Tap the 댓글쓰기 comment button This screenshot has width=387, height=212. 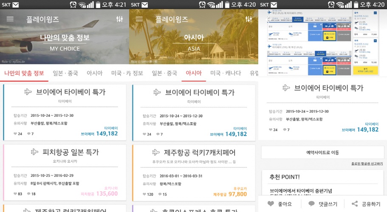pyautogui.click(x=323, y=204)
